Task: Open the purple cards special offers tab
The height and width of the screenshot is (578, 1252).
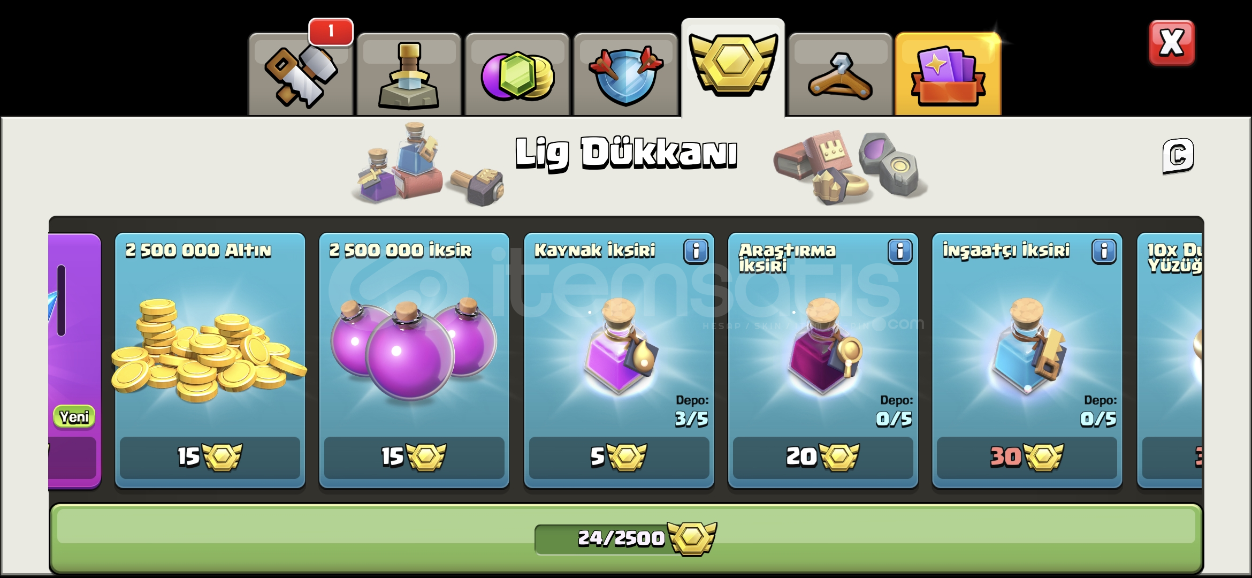Action: [x=948, y=74]
